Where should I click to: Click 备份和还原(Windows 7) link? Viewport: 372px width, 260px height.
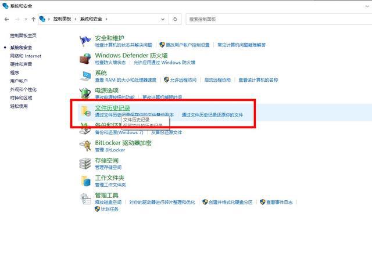[119, 132]
